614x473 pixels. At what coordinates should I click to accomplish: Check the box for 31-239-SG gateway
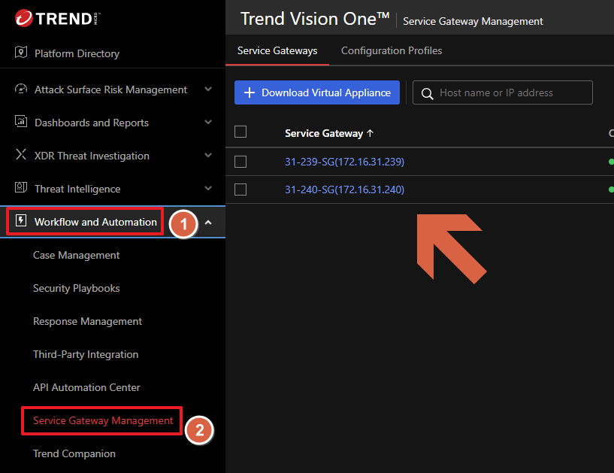(240, 162)
